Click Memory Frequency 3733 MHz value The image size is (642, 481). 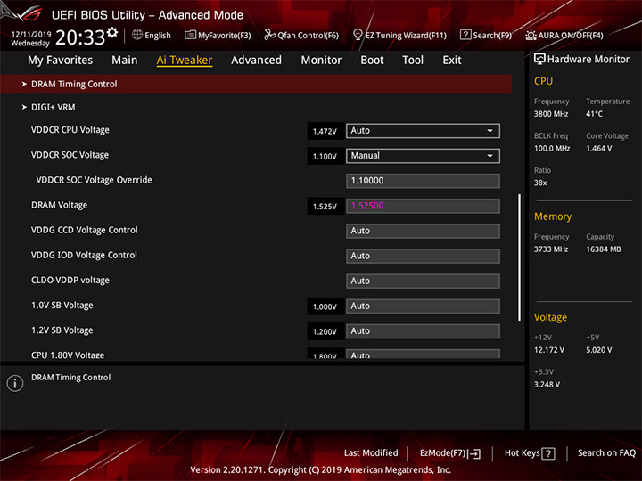[x=551, y=249]
